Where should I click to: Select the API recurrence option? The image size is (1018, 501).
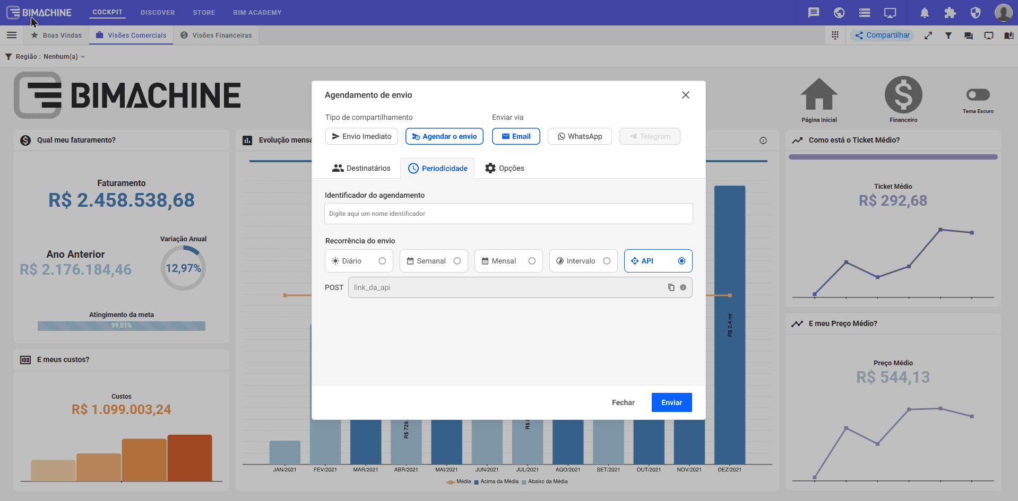658,261
